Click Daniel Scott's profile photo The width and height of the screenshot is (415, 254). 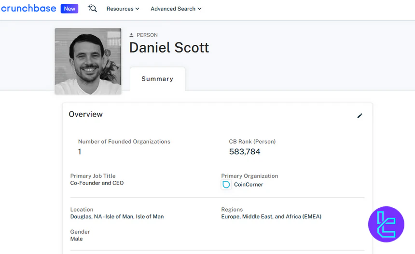(88, 61)
